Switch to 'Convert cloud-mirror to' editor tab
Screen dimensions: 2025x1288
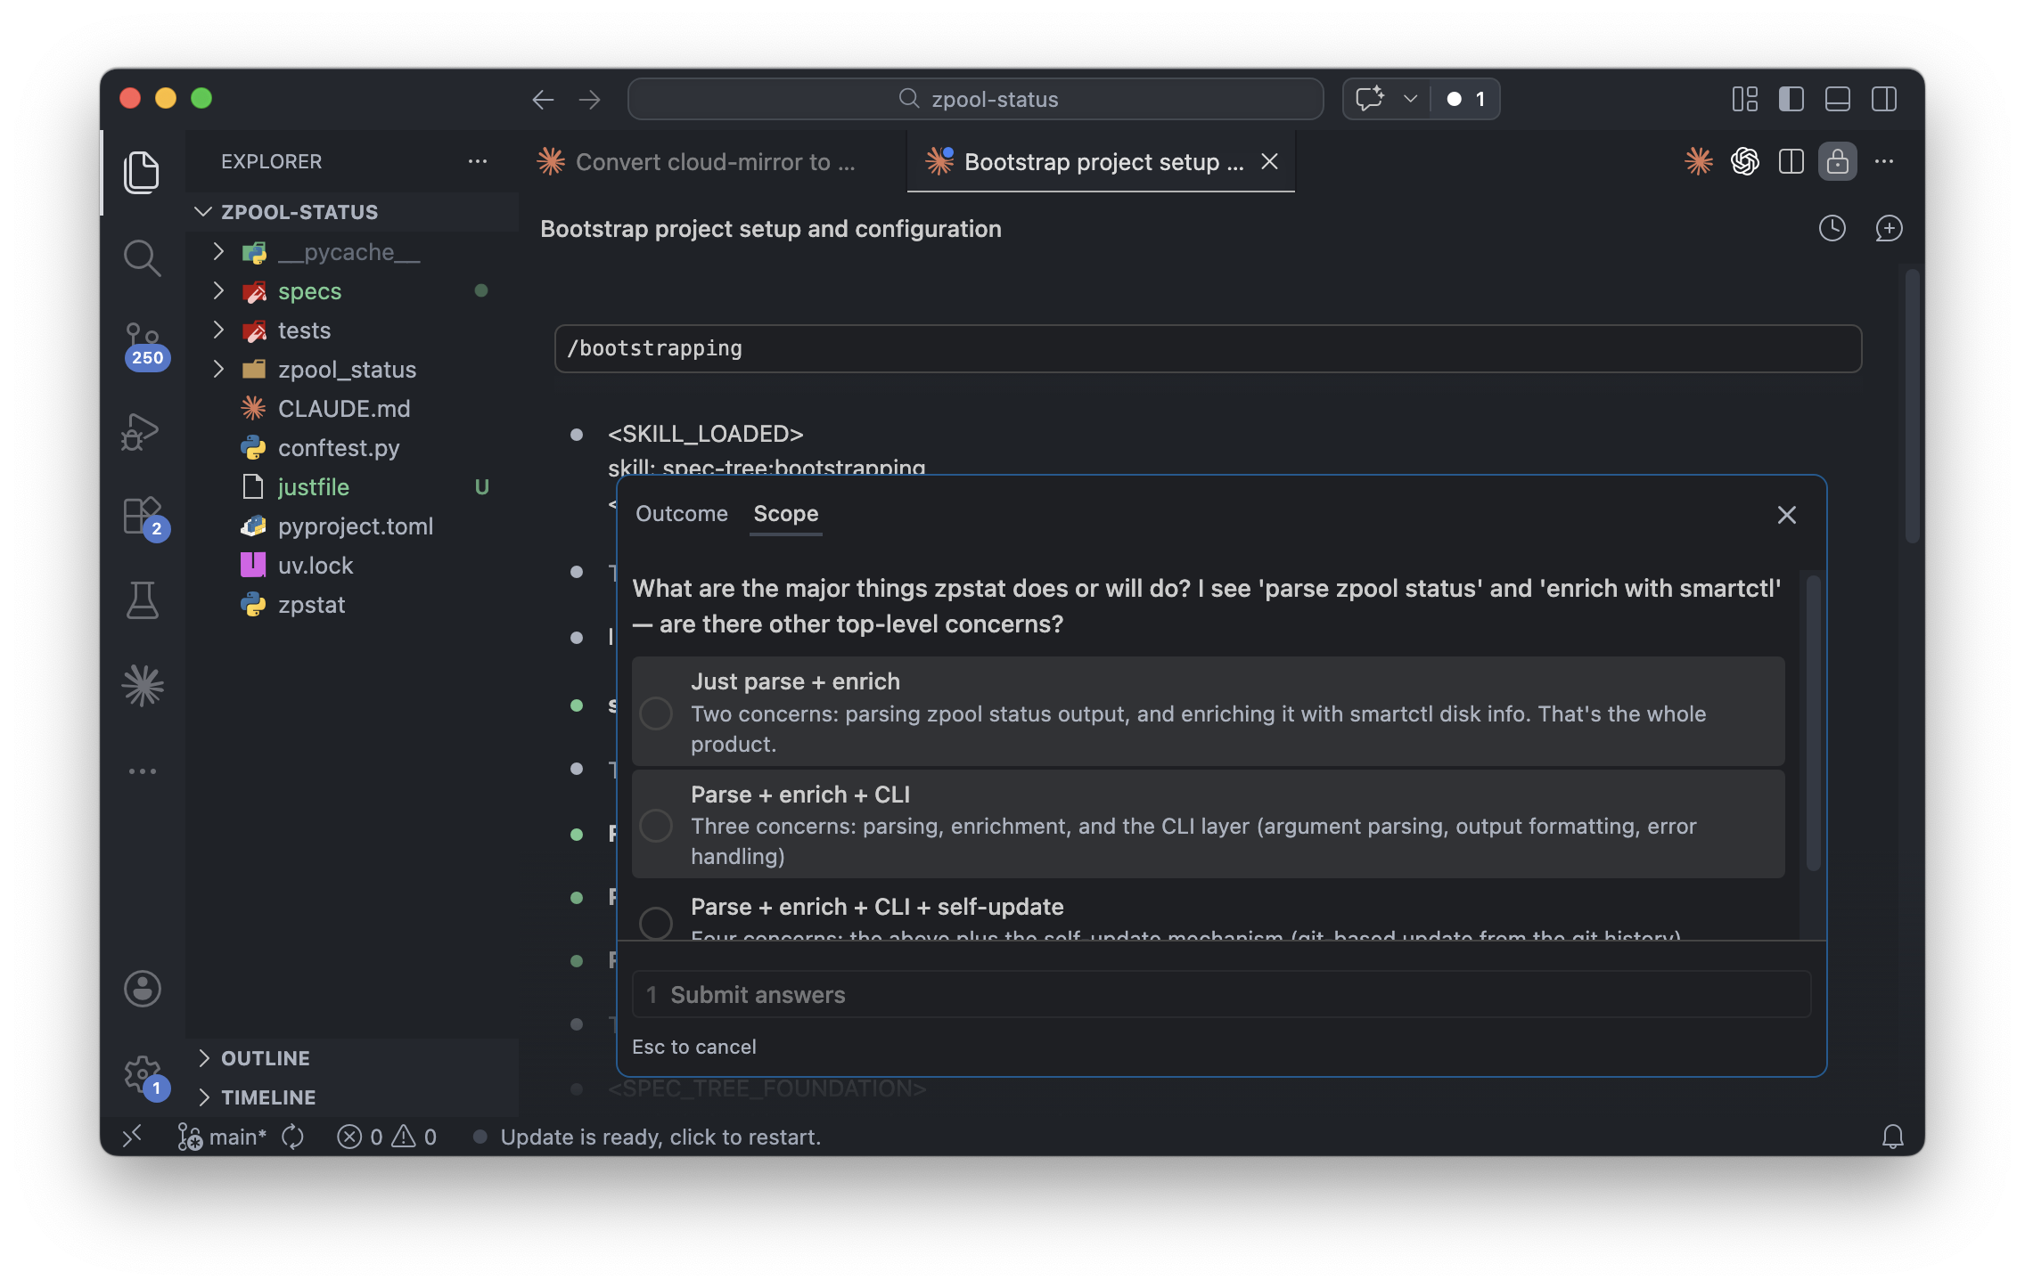704,162
